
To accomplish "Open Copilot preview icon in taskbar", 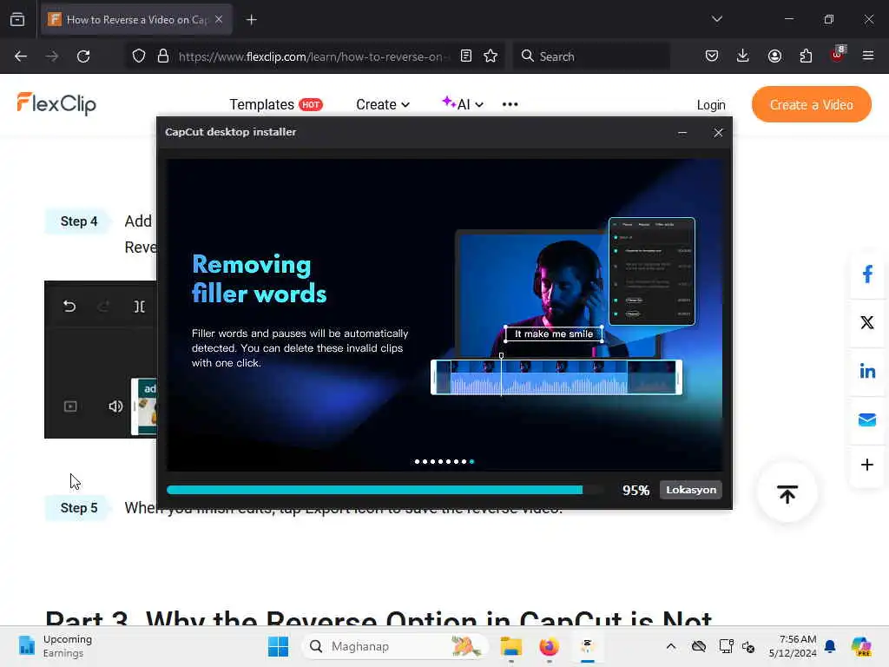I will coord(861,646).
